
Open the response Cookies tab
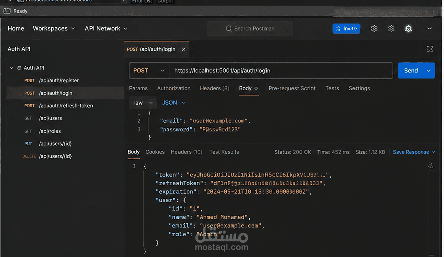[155, 152]
